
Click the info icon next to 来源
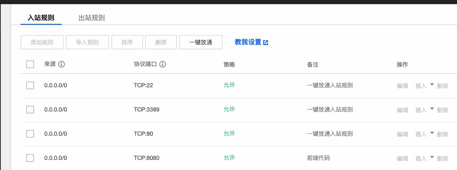(62, 64)
